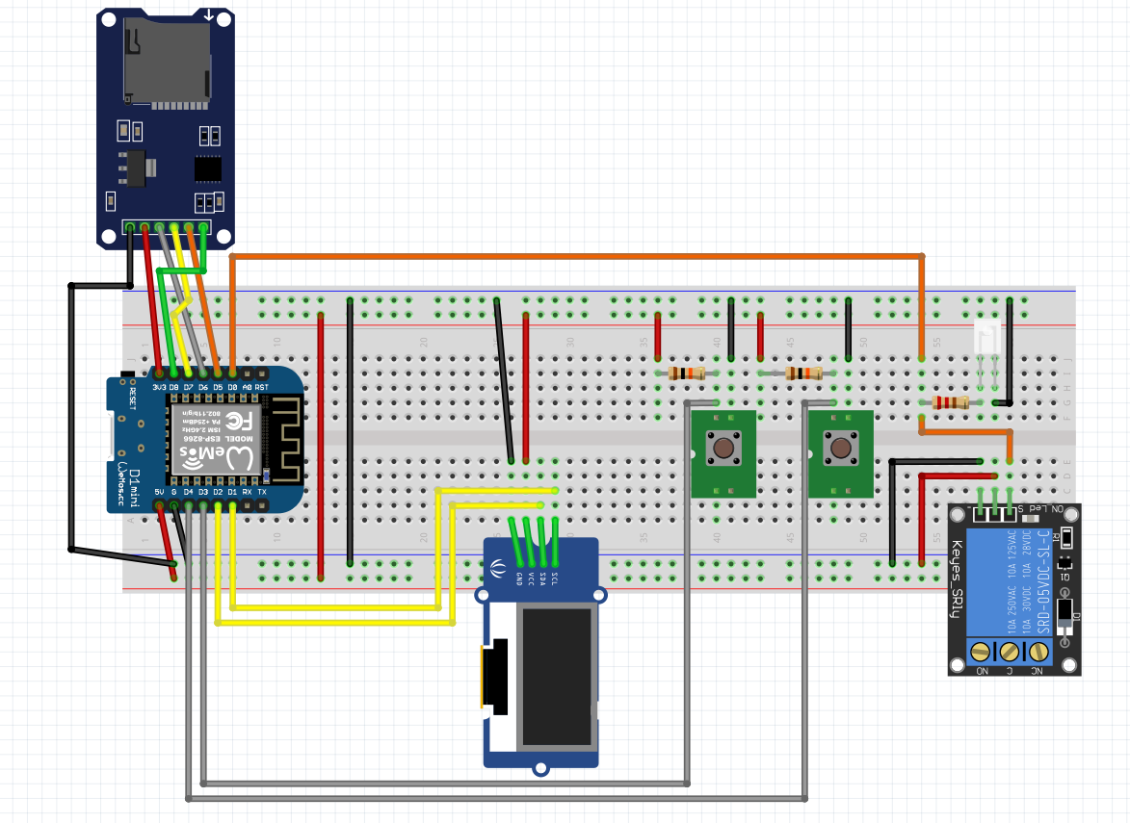1130x823 pixels.
Task: Select the red wire feeding relay module
Action: click(922, 519)
